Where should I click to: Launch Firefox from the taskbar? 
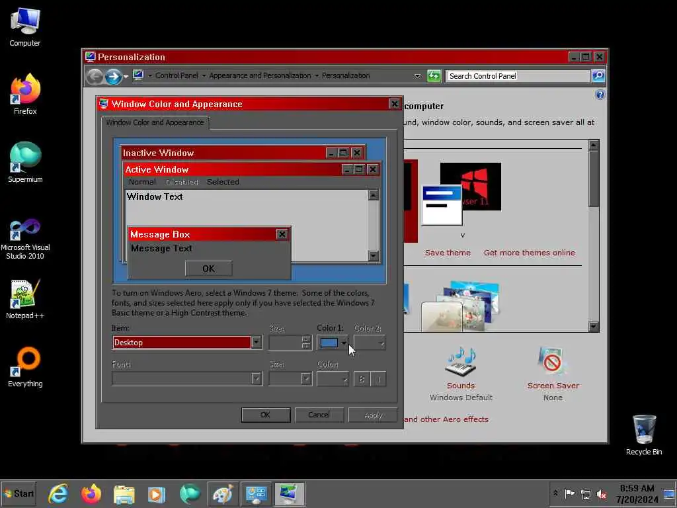click(x=91, y=494)
